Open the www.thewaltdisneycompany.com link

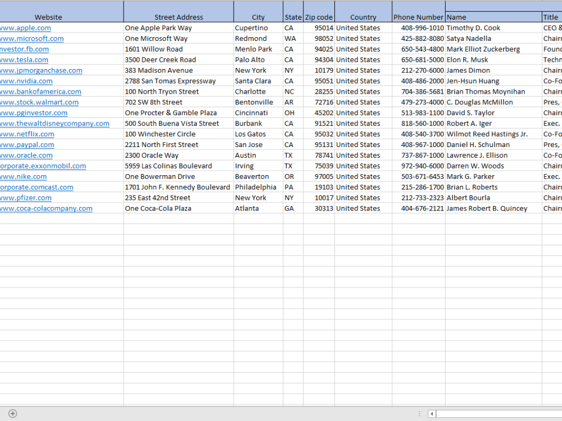coord(55,123)
